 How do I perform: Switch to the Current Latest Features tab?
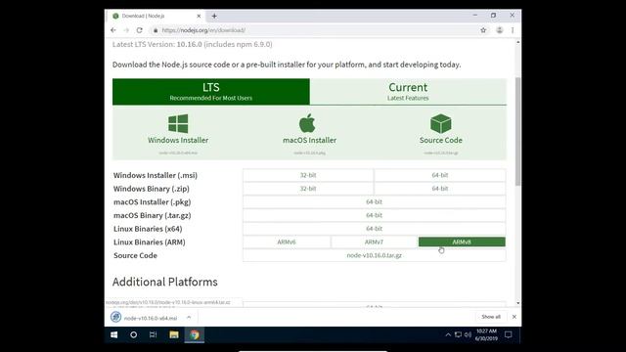408,92
